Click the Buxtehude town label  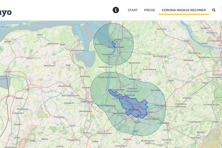[x=204, y=57]
